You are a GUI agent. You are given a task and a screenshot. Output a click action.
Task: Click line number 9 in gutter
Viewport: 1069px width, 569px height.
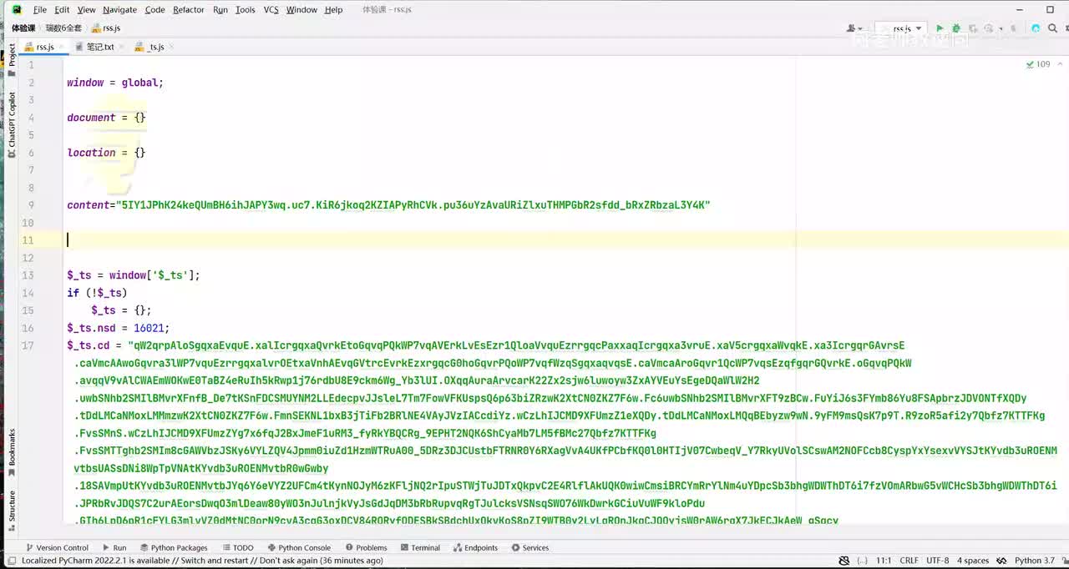click(31, 205)
